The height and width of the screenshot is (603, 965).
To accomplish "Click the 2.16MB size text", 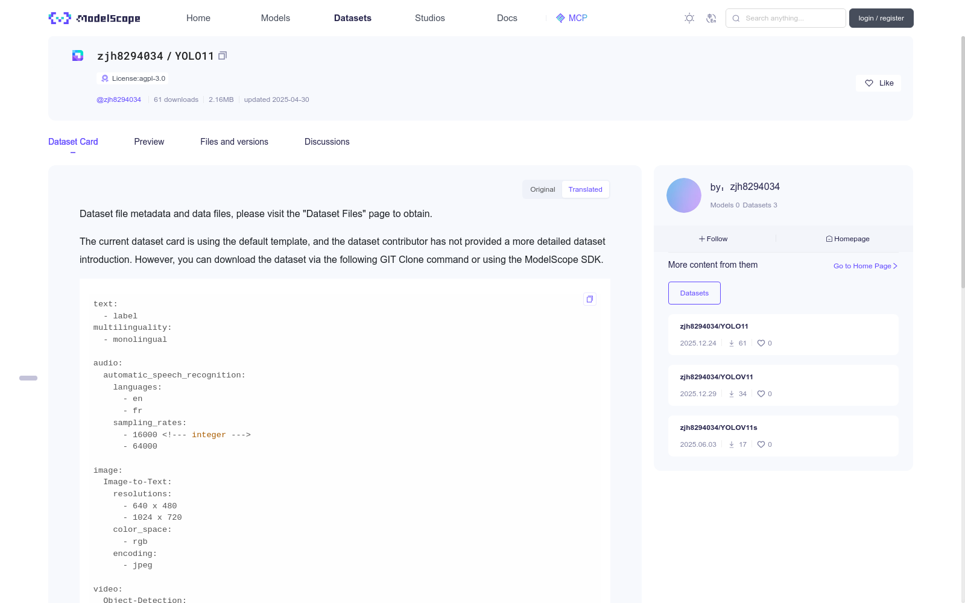I will 221,99.
